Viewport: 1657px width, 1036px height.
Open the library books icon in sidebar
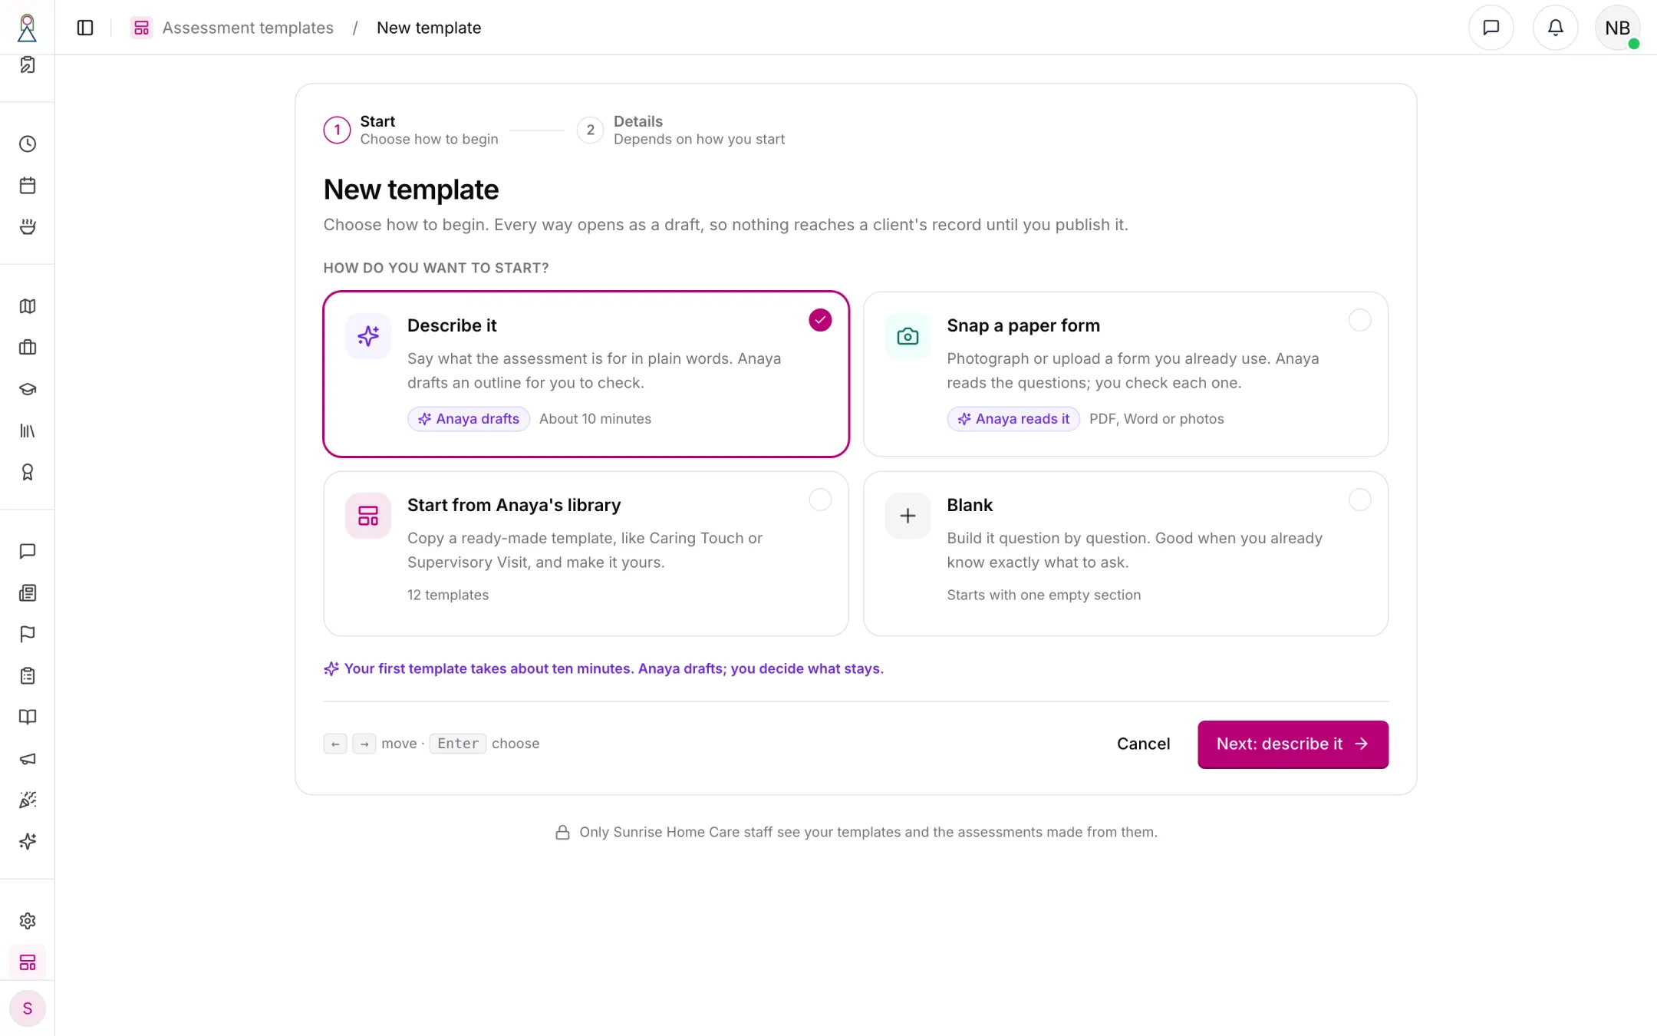28,431
